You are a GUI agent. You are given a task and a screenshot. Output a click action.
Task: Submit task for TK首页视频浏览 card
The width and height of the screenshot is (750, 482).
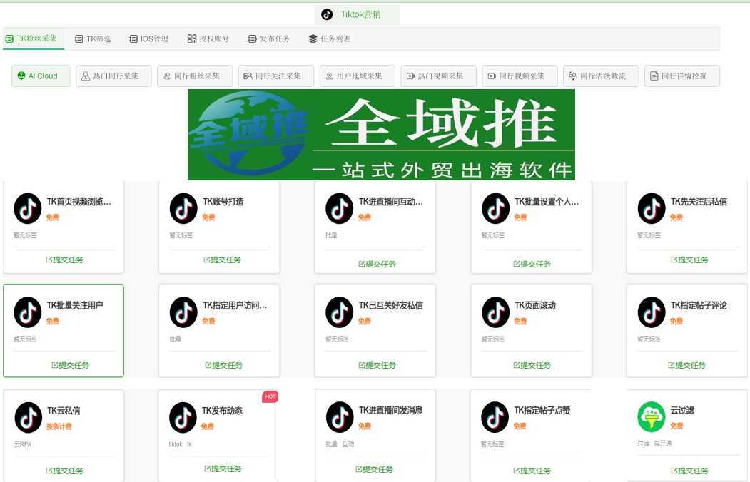pos(64,260)
